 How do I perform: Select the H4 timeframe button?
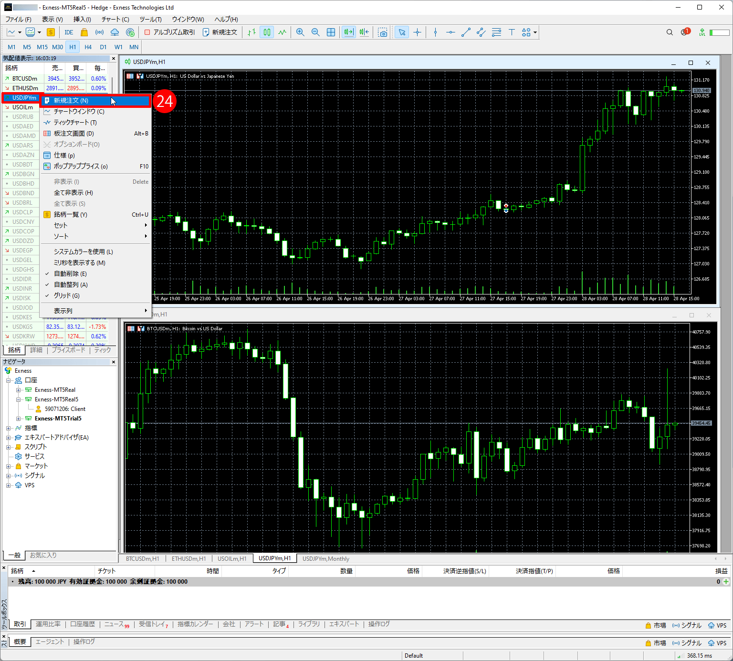(88, 47)
